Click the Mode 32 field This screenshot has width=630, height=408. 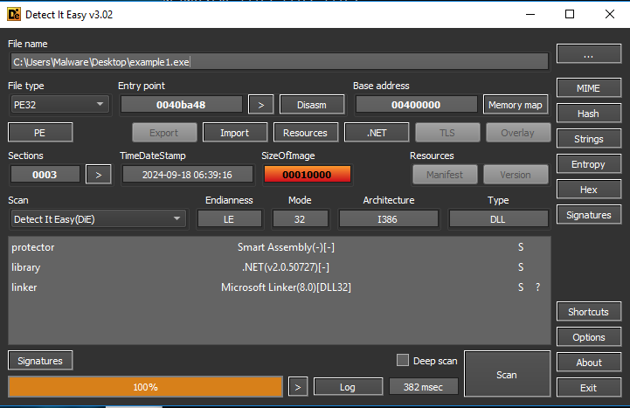(300, 219)
